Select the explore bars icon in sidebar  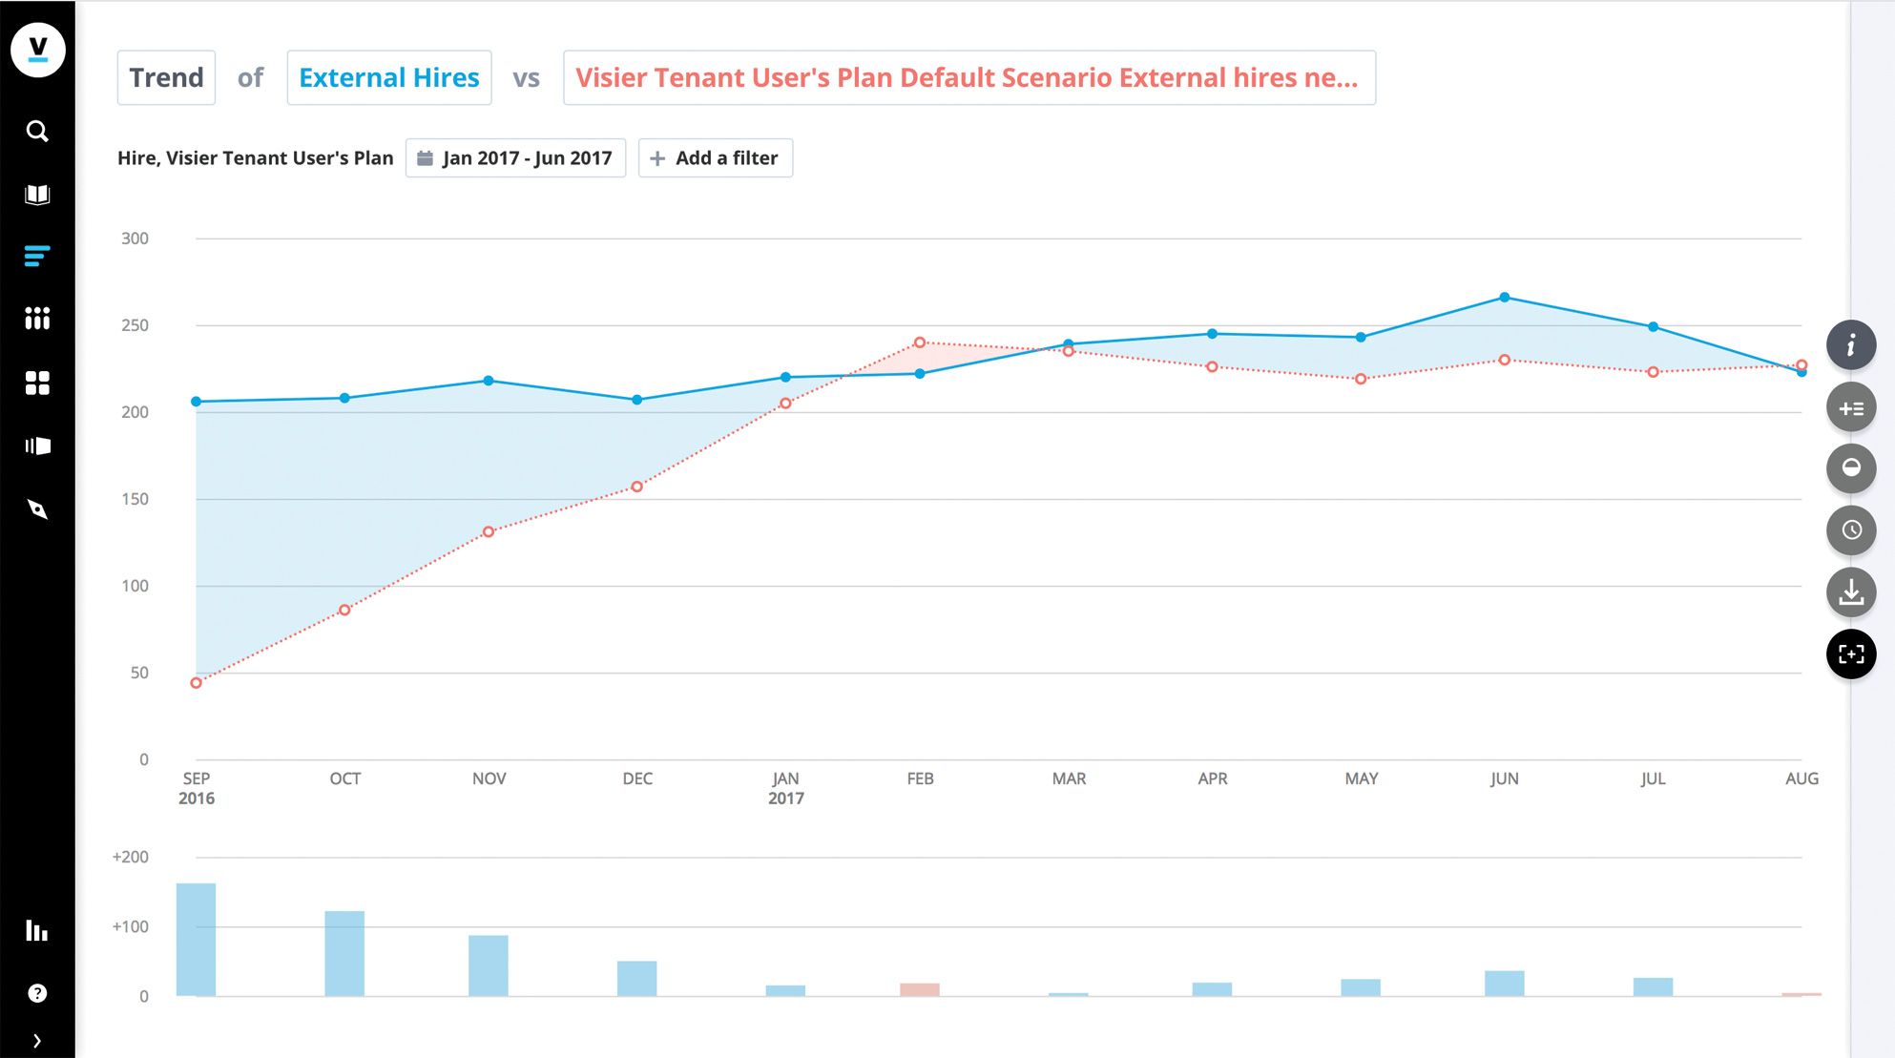pyautogui.click(x=37, y=256)
